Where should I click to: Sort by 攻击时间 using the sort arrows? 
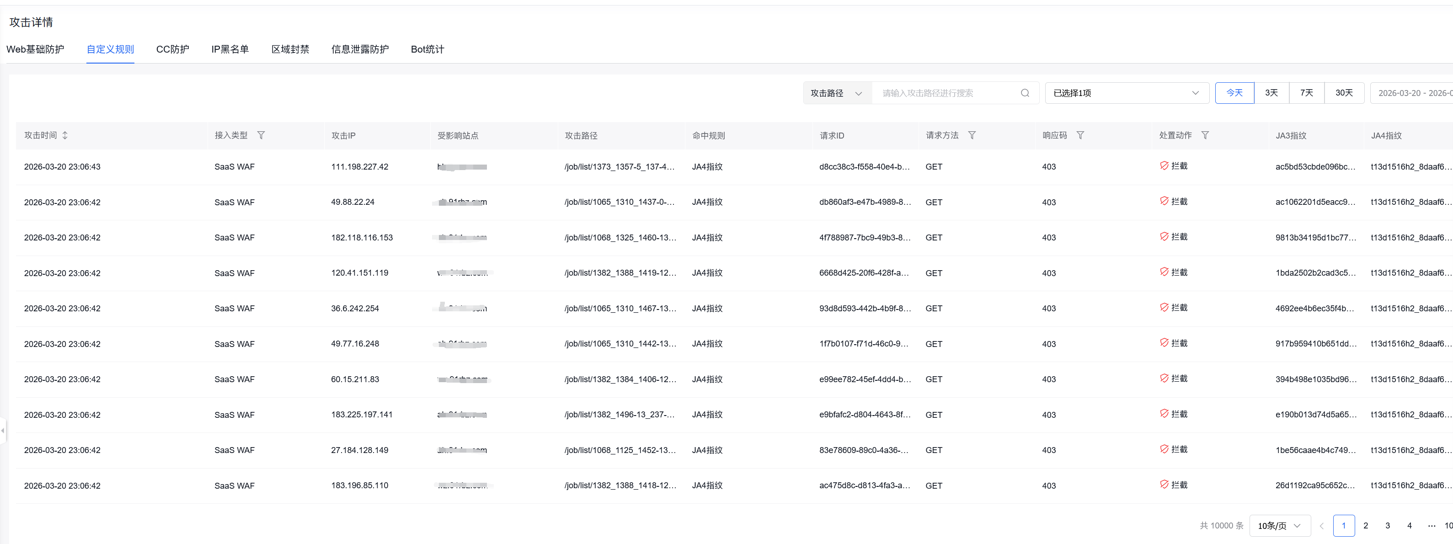pos(65,135)
